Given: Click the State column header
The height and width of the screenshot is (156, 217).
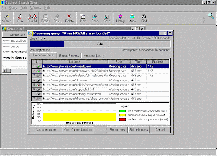Looking at the screenshot, I should tap(119, 62).
